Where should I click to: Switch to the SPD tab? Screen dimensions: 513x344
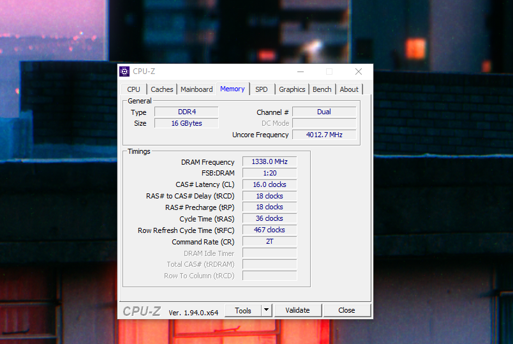(x=262, y=89)
